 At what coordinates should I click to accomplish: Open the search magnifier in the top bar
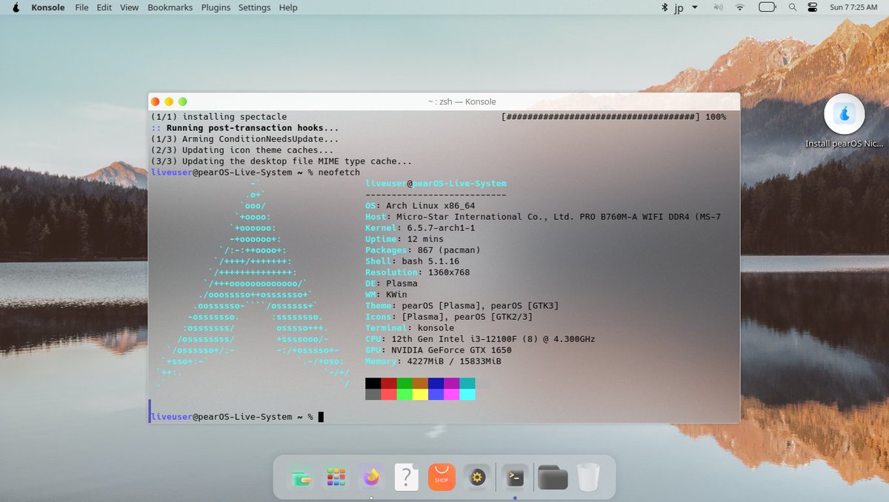(792, 7)
